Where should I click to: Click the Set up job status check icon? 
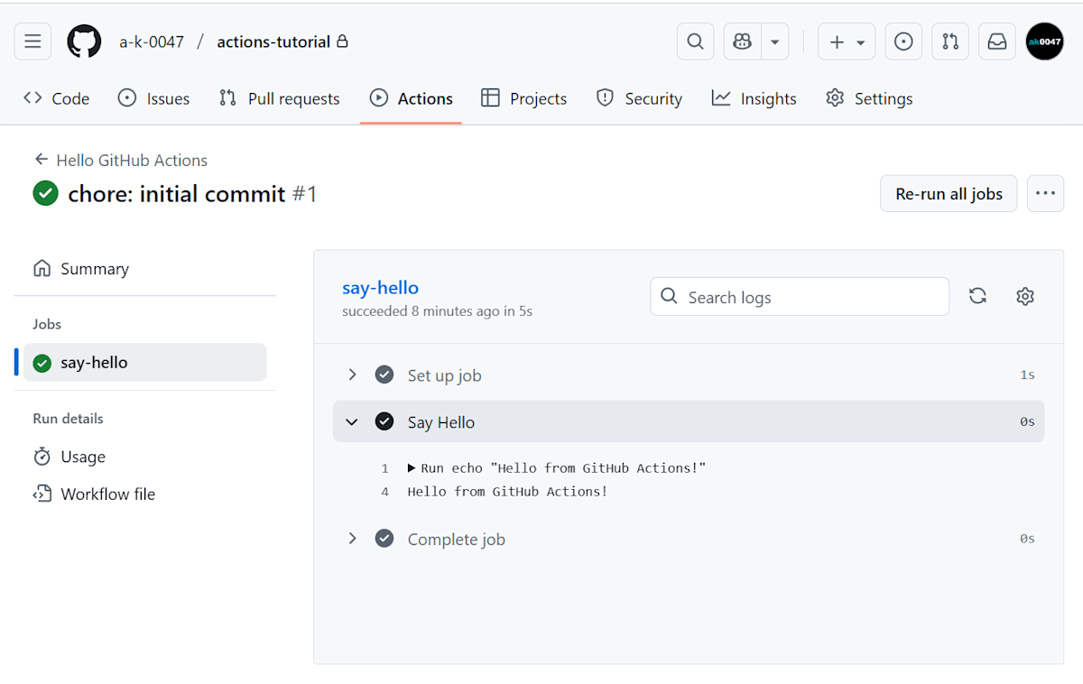(x=384, y=374)
